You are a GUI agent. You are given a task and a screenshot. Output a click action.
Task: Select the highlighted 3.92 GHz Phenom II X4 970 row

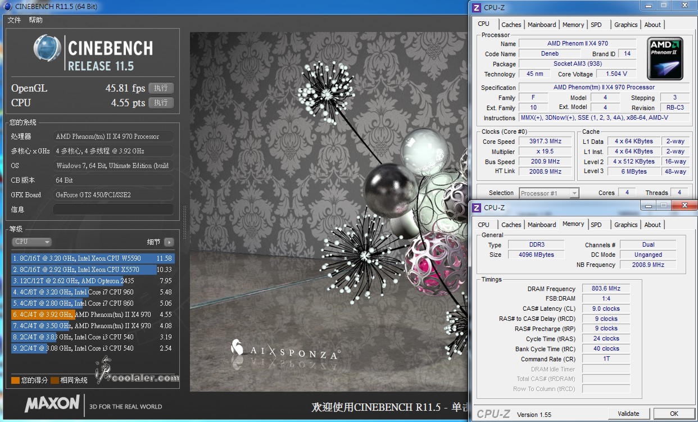tap(93, 315)
